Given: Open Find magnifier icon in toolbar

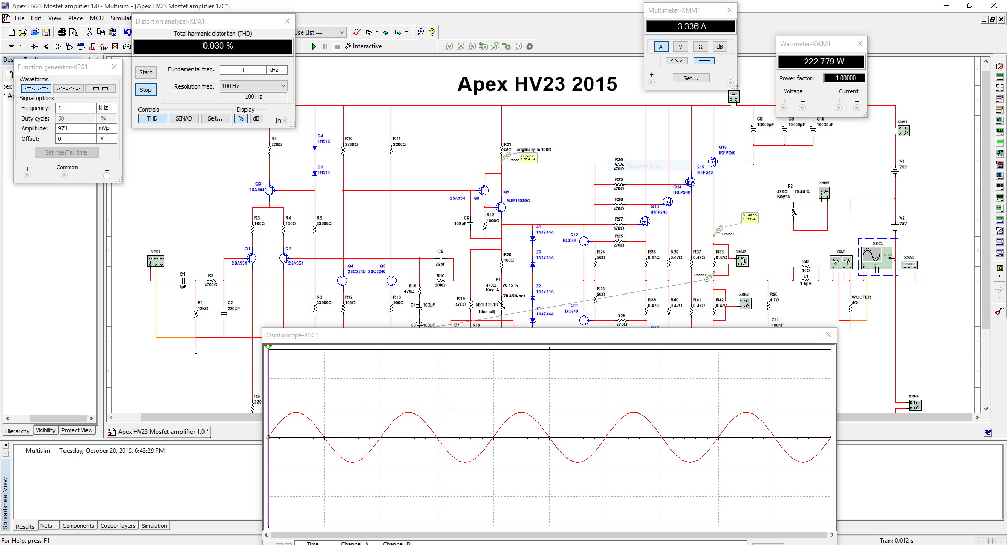Looking at the screenshot, I should point(420,32).
